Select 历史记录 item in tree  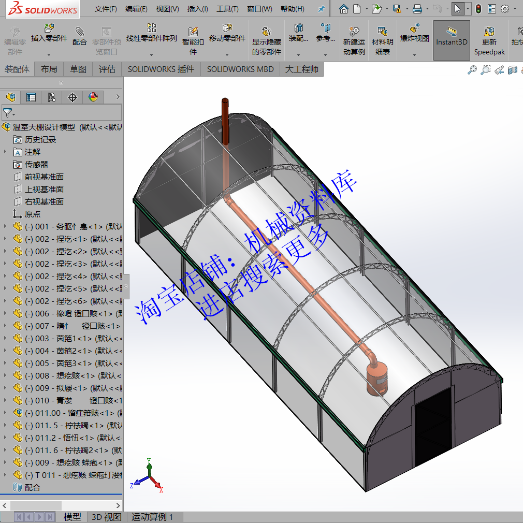[x=40, y=139]
